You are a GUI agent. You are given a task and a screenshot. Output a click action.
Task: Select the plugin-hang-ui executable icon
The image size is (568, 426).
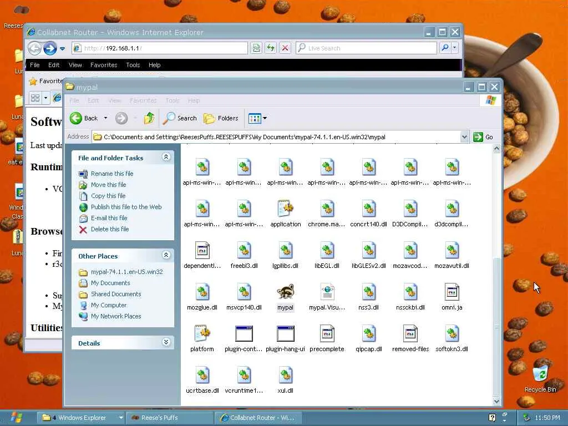click(x=286, y=333)
